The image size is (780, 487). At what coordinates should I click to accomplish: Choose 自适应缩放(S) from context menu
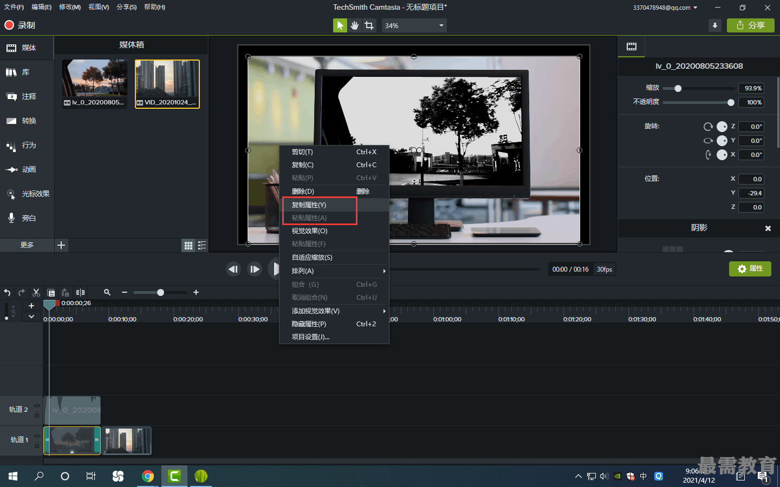click(x=334, y=258)
